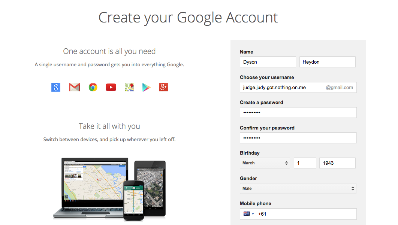The height and width of the screenshot is (225, 398).
Task: Focus the Confirm your password field
Action: click(x=298, y=138)
